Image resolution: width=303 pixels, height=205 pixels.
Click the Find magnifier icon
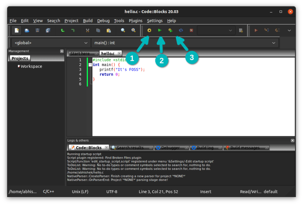123,30
